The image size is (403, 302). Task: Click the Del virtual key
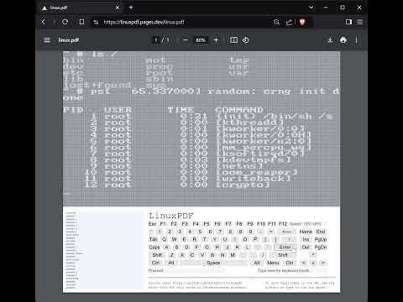click(306, 247)
